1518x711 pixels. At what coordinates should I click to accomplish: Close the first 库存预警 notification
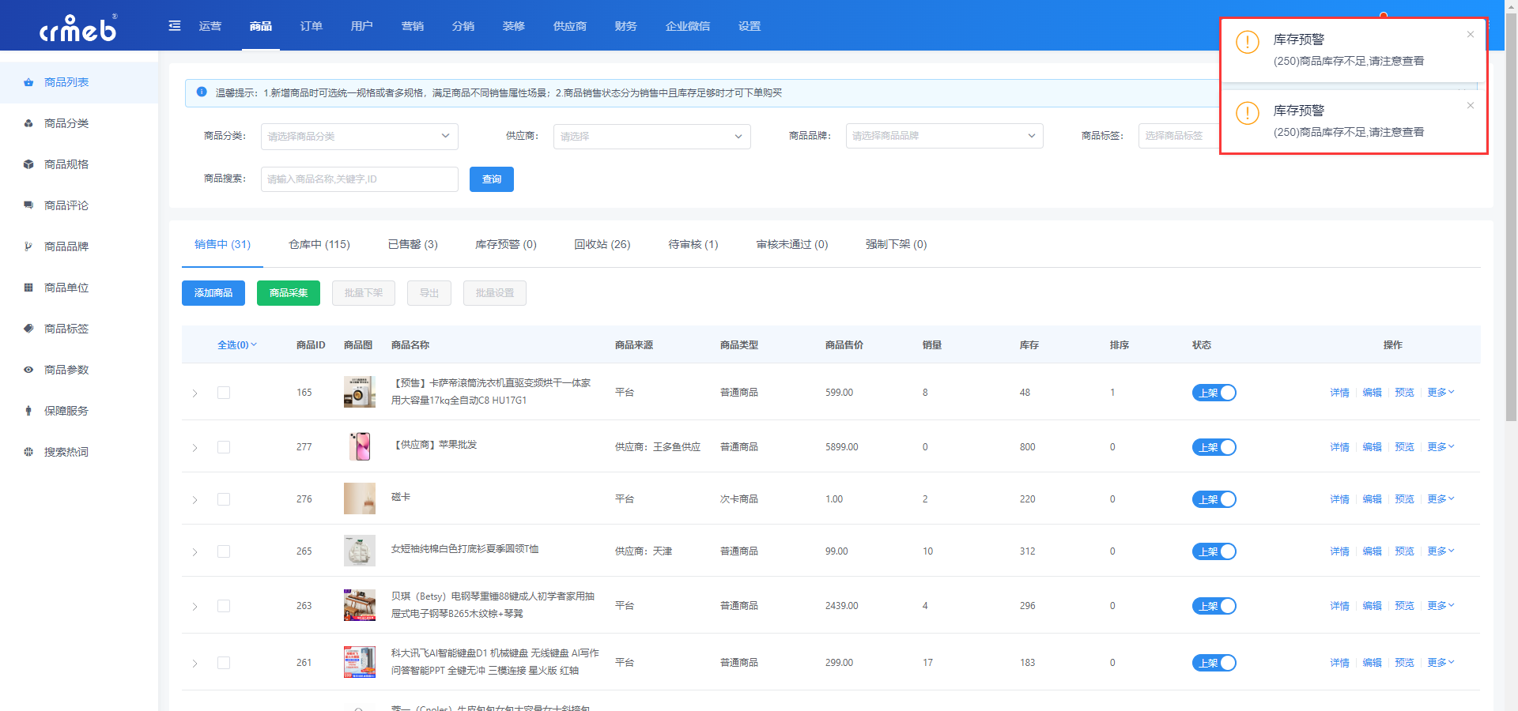[1471, 34]
